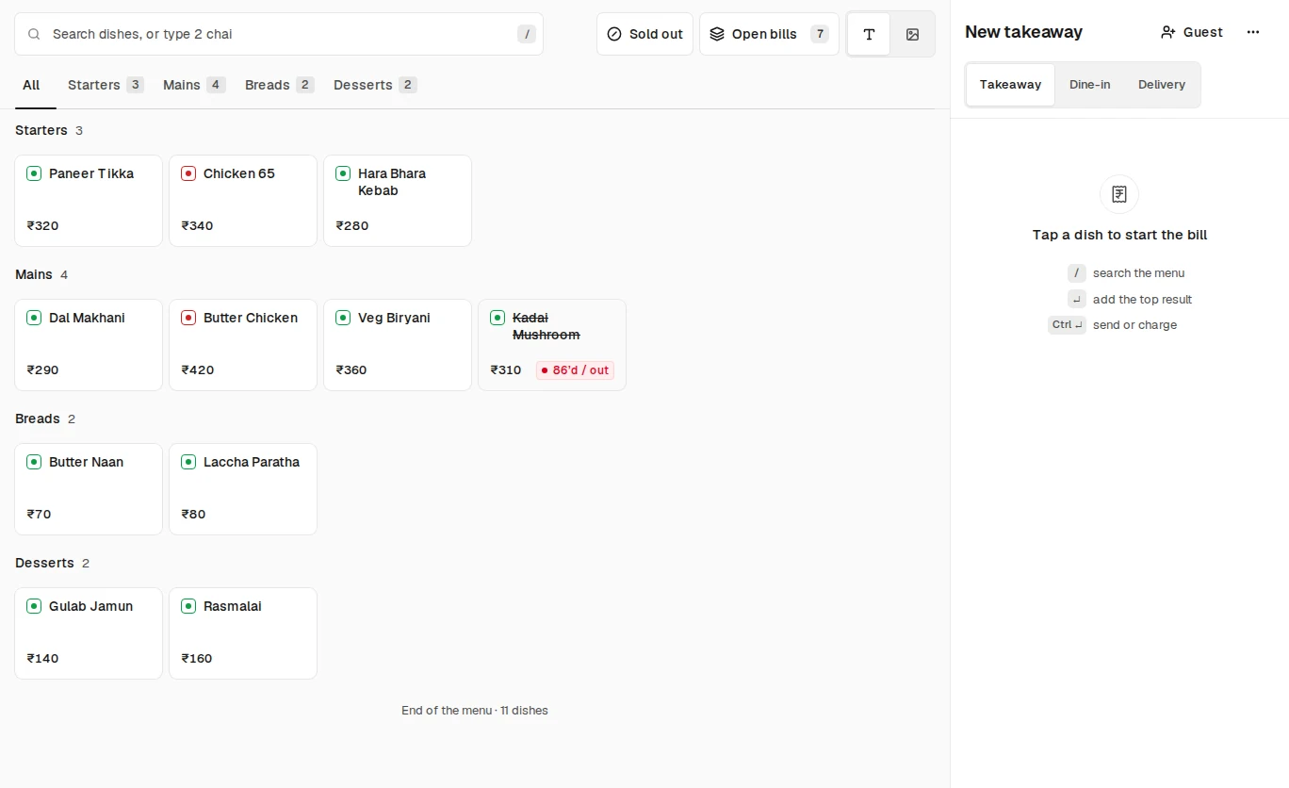Switch to the Breads tab

coord(279,85)
